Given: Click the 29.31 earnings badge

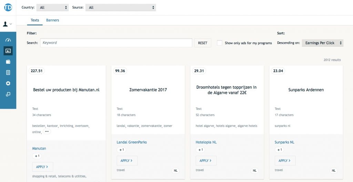Looking at the screenshot, I should (199, 71).
